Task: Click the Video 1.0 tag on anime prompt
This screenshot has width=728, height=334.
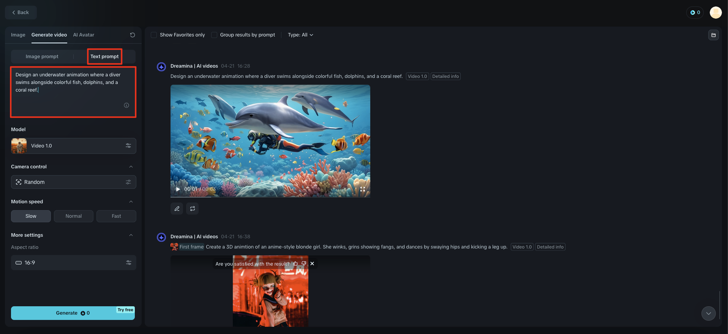Action: coord(522,247)
